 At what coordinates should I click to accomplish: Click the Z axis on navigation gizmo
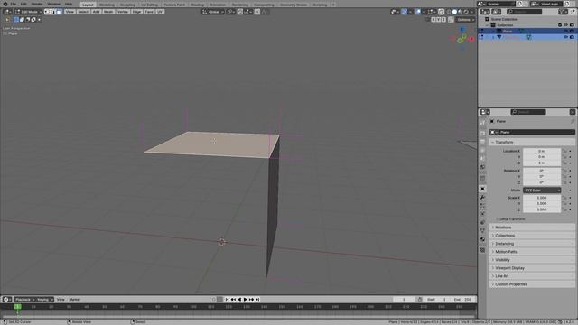tap(462, 30)
